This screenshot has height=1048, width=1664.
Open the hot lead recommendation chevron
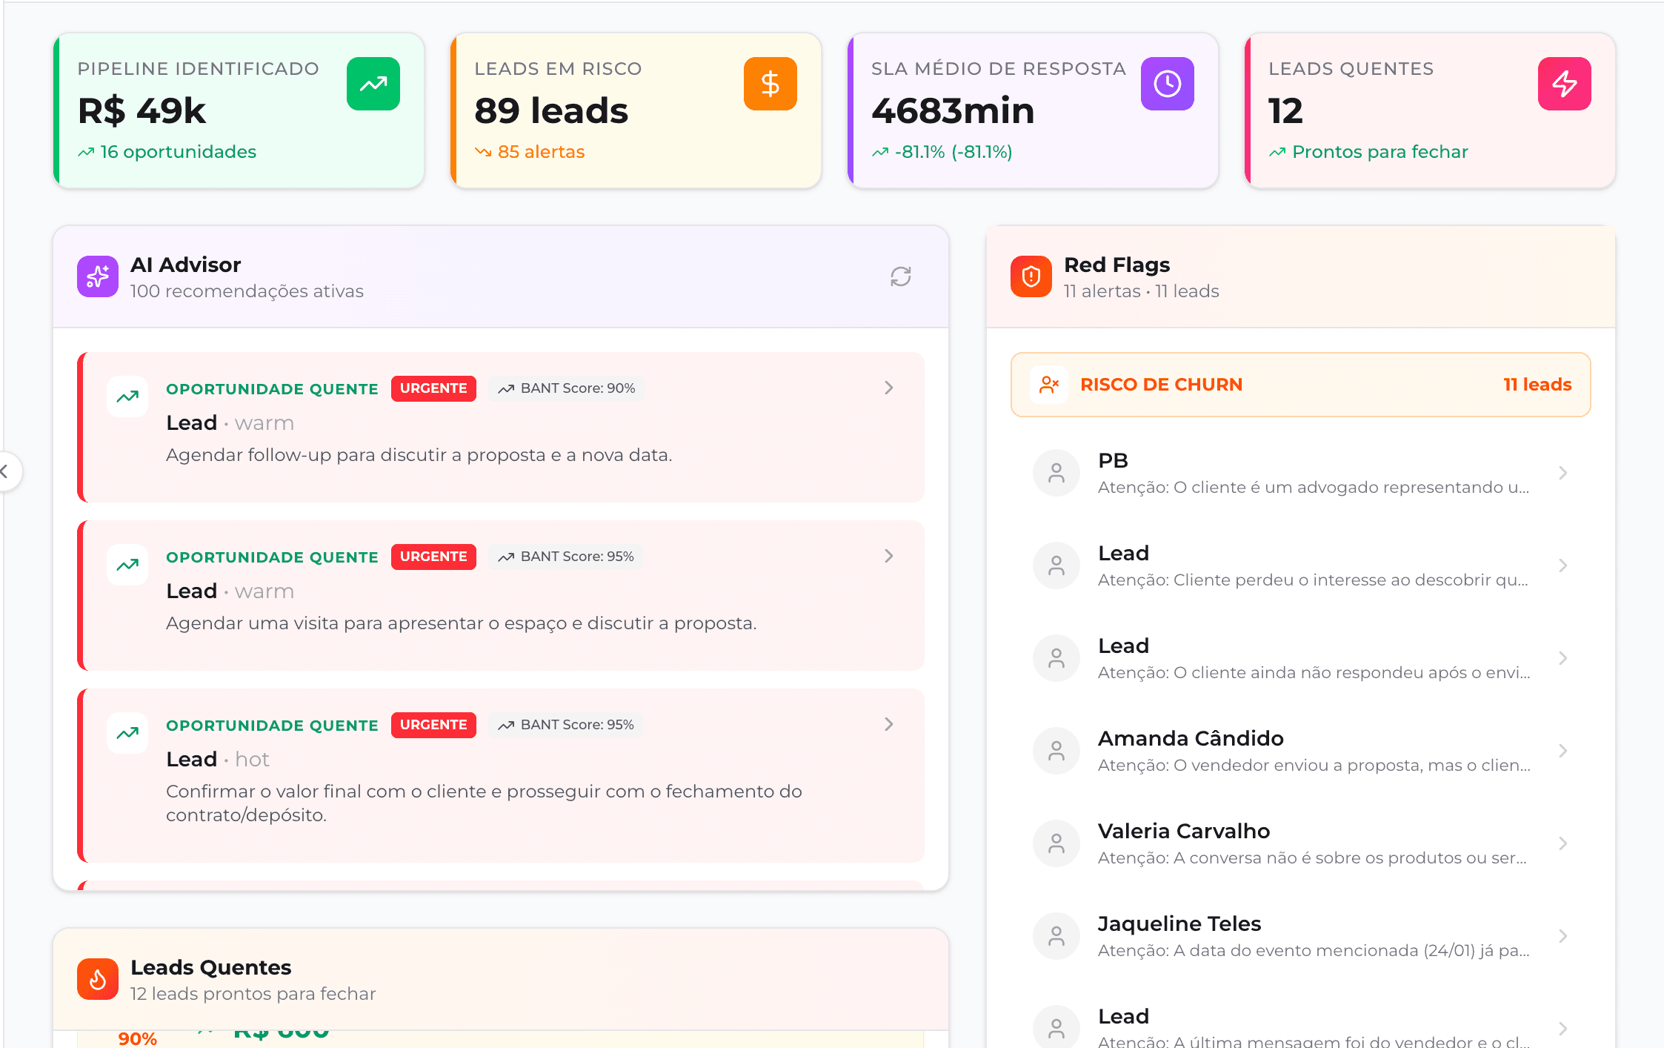pyautogui.click(x=889, y=724)
